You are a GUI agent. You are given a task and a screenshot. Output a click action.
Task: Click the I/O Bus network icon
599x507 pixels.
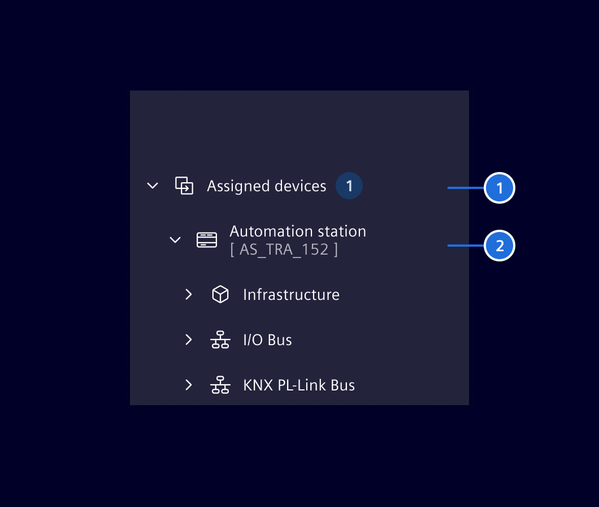220,340
